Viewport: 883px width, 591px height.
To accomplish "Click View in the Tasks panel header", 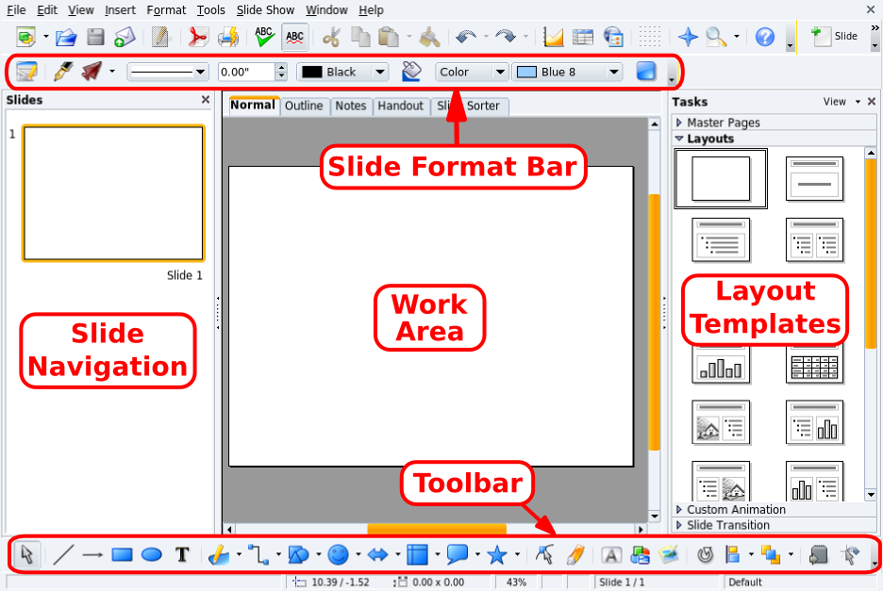I will tap(835, 102).
